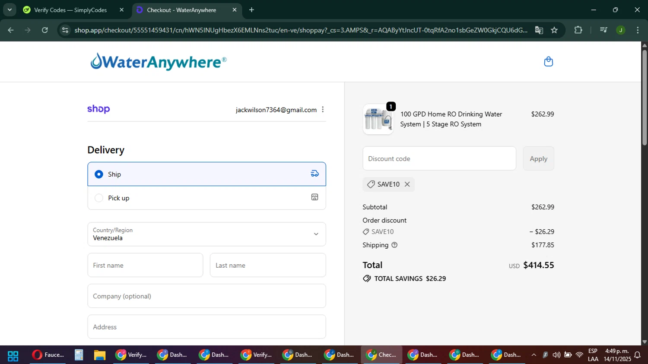
Task: Open the Windows notification center bell
Action: 637,355
